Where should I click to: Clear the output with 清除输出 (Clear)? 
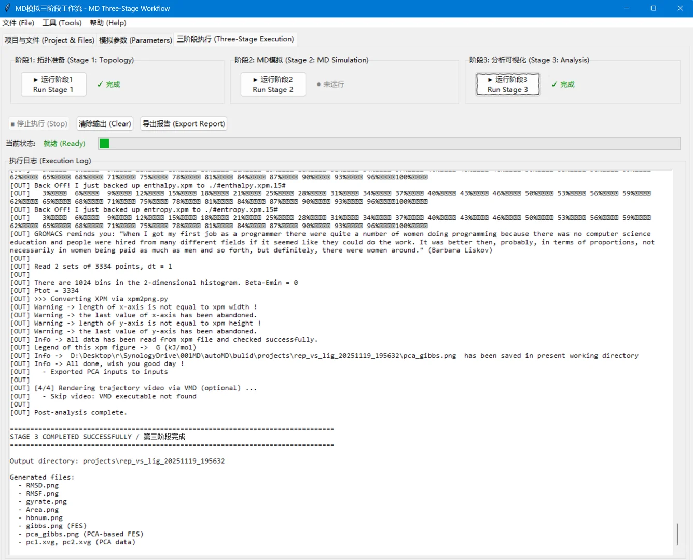(105, 123)
